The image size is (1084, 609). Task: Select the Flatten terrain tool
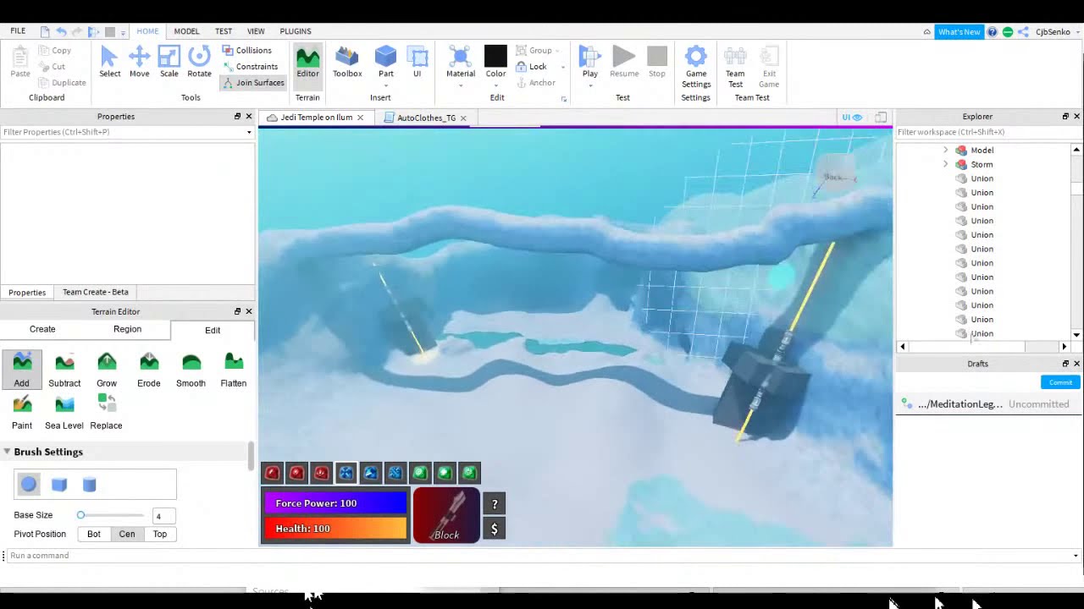point(234,370)
